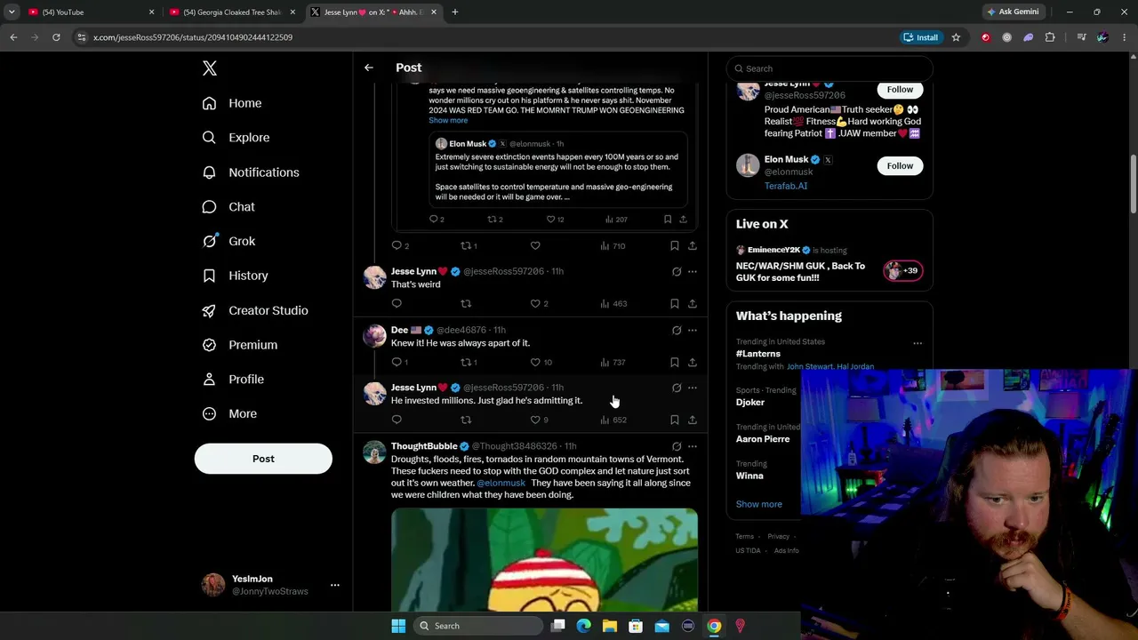Bookmark Dee's post
This screenshot has width=1138, height=640.
(x=675, y=363)
